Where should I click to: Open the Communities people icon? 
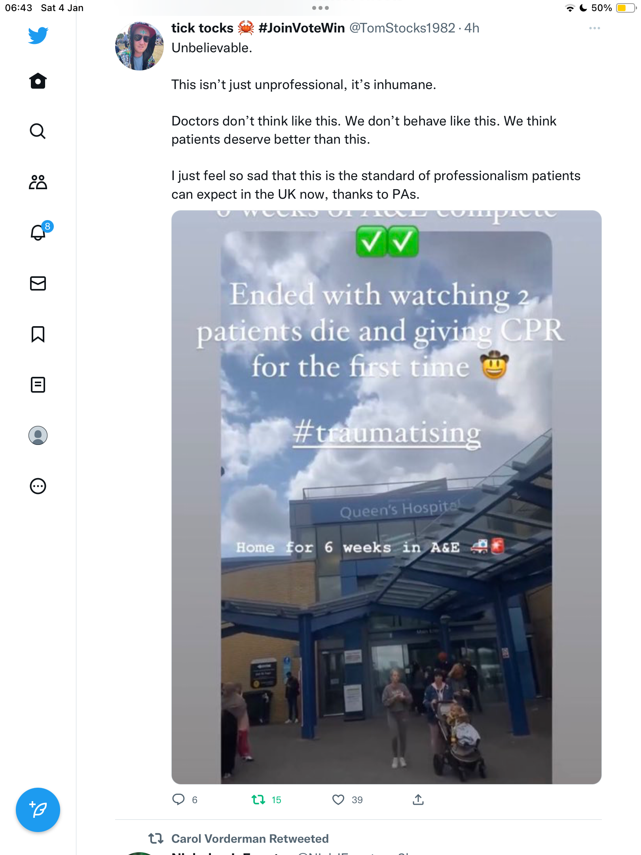pos(38,182)
